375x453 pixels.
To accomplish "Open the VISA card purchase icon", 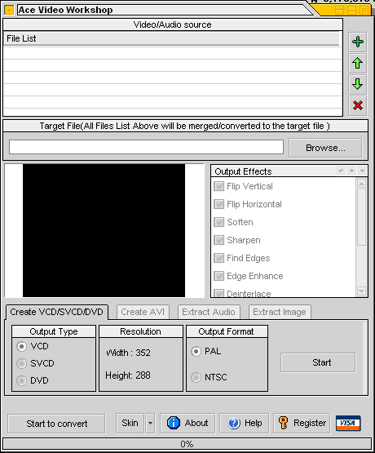I will [x=348, y=424].
